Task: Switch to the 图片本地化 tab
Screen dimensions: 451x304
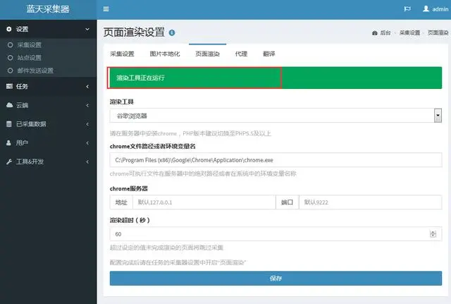Action: click(x=165, y=54)
